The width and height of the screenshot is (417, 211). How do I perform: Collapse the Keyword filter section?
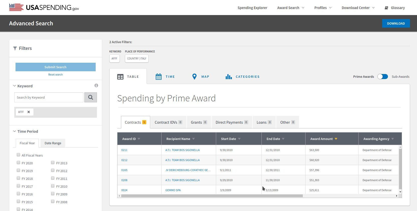pyautogui.click(x=15, y=86)
